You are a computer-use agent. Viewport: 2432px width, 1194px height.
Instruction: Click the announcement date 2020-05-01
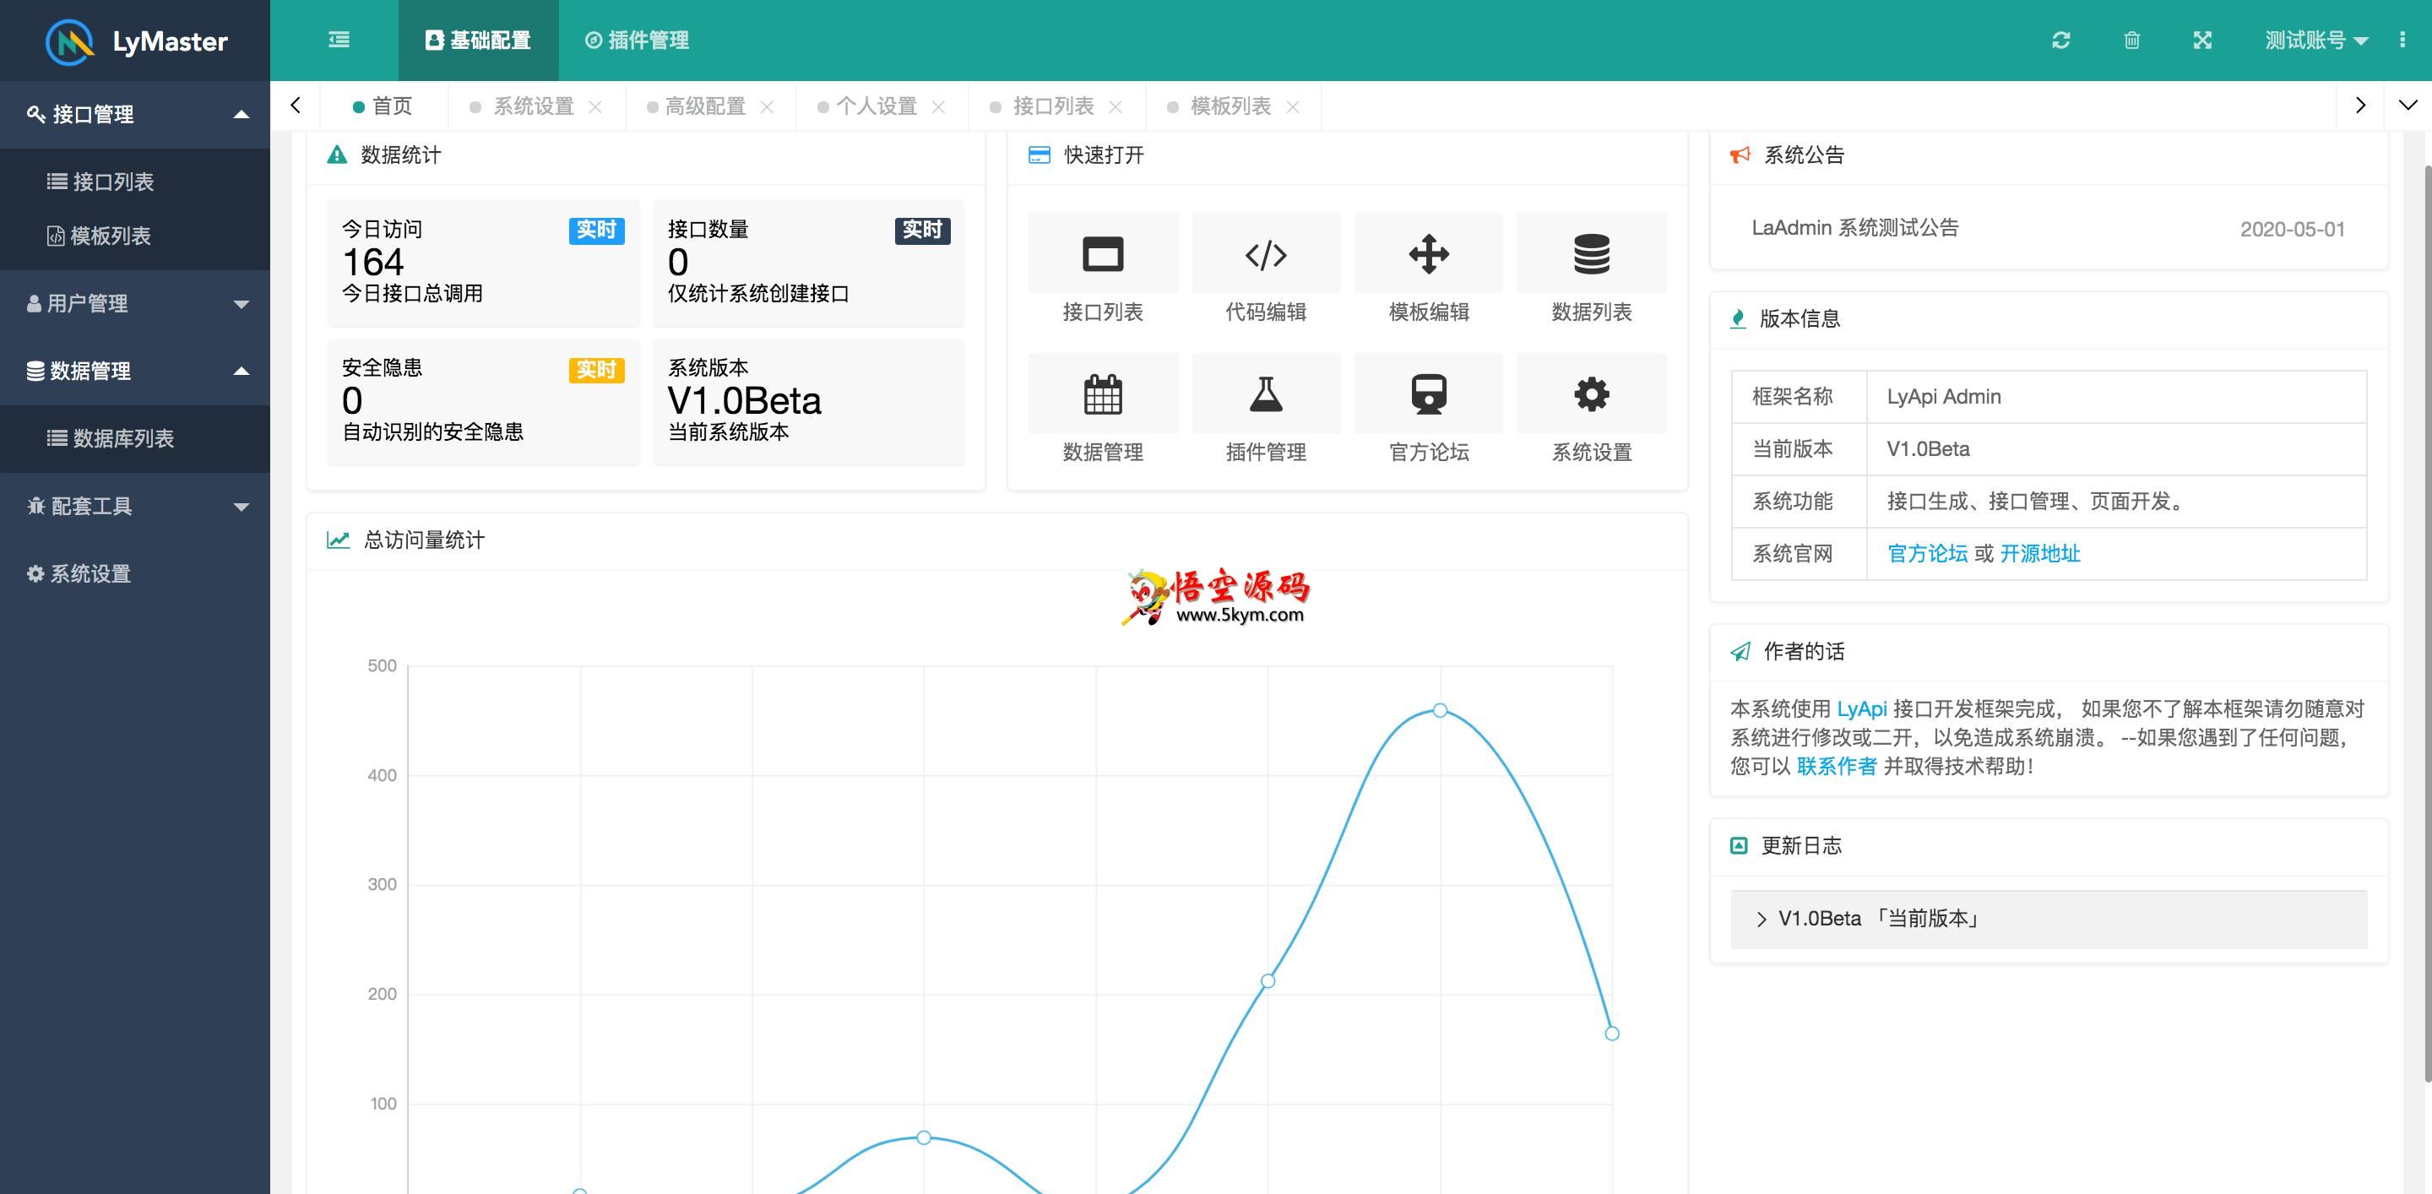pos(2293,229)
